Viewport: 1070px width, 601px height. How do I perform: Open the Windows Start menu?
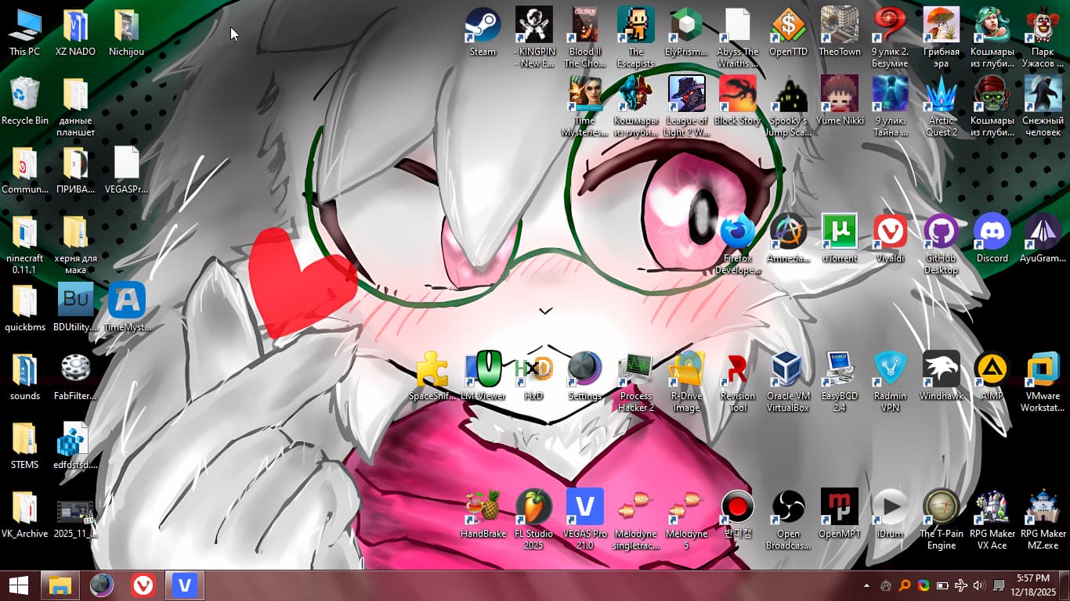(x=19, y=585)
